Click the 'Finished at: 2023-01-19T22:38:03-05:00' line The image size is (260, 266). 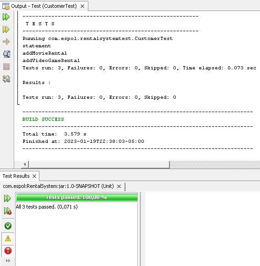(x=83, y=141)
